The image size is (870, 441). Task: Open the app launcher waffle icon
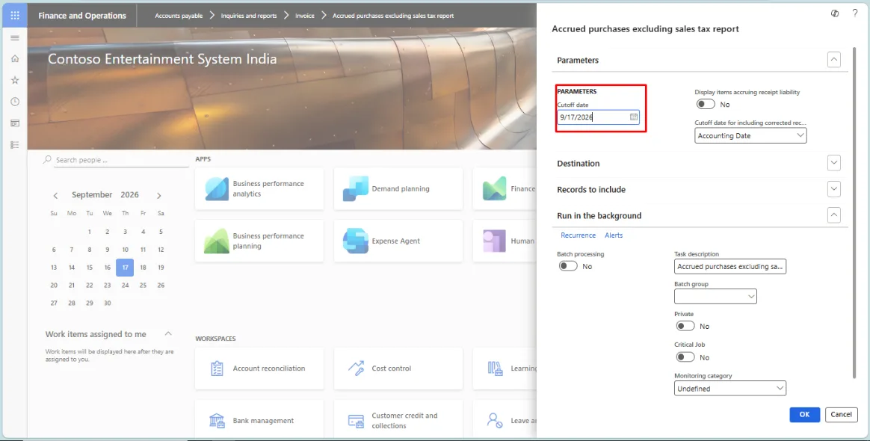(x=15, y=16)
